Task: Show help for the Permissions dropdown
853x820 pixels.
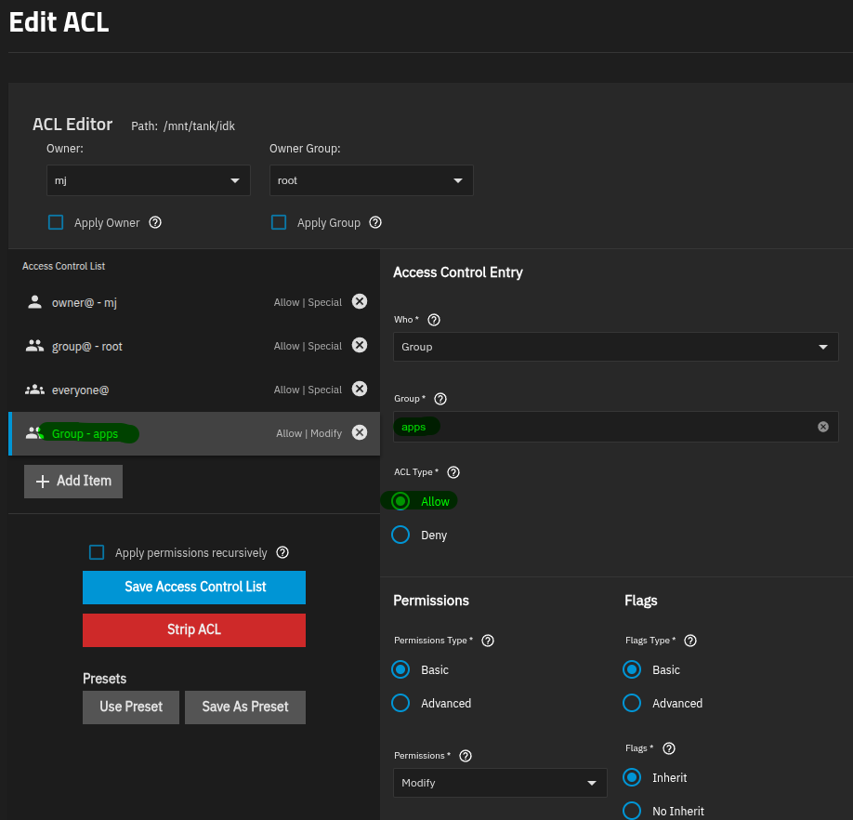Action: [x=466, y=757]
